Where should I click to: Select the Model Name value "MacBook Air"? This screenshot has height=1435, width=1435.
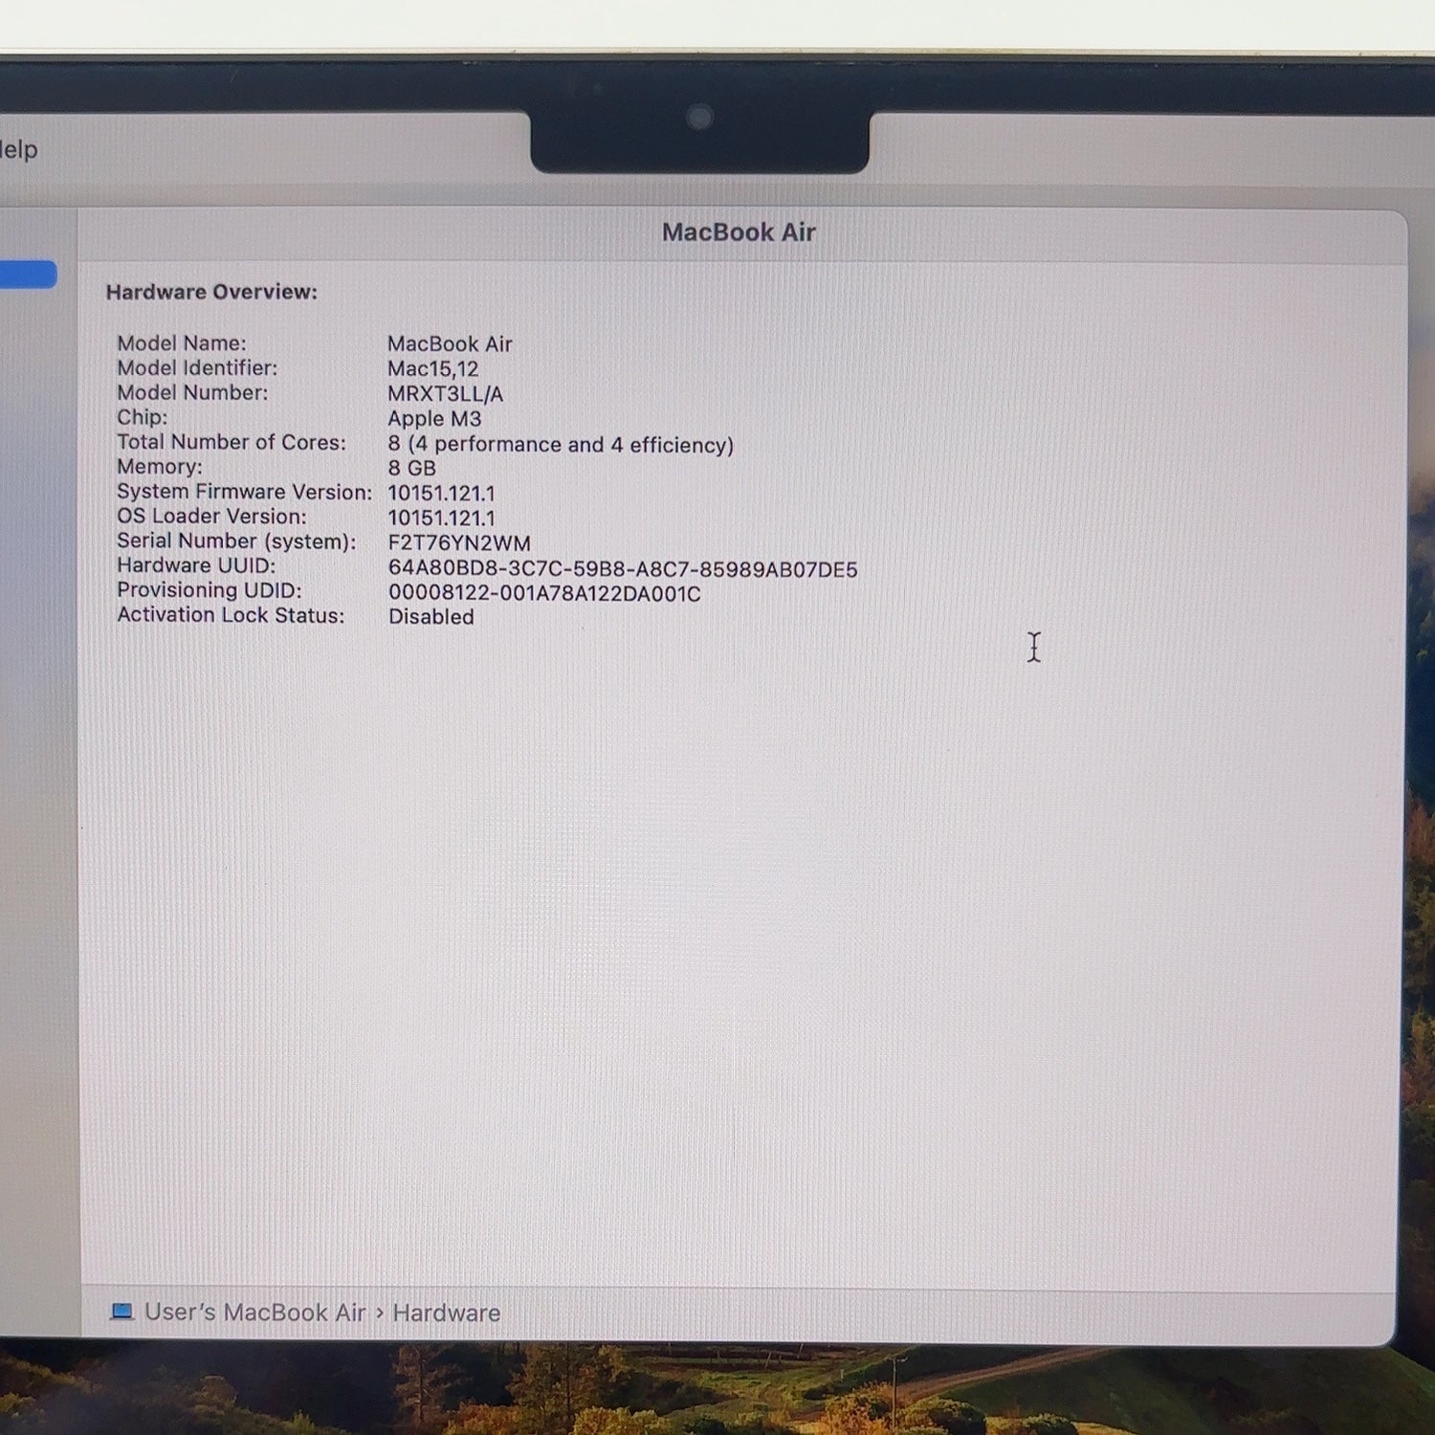click(x=450, y=343)
